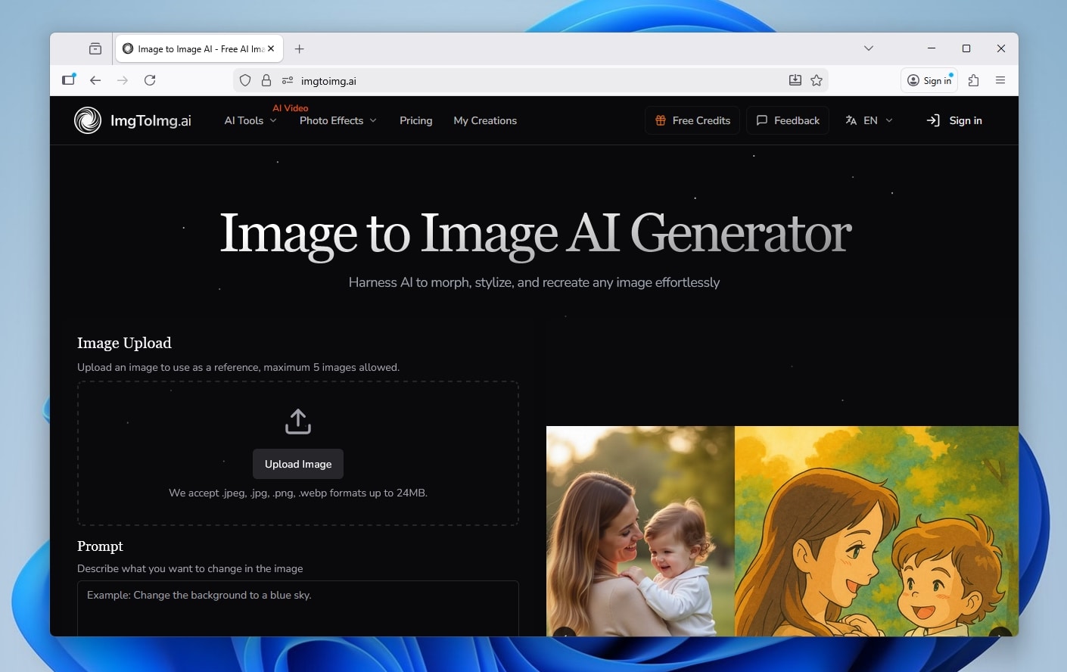Click the ImgToImg.ai swirl logo
This screenshot has width=1067, height=672.
(88, 120)
